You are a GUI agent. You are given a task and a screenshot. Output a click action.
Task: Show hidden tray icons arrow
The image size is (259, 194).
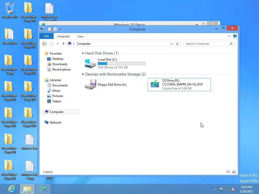(215, 189)
